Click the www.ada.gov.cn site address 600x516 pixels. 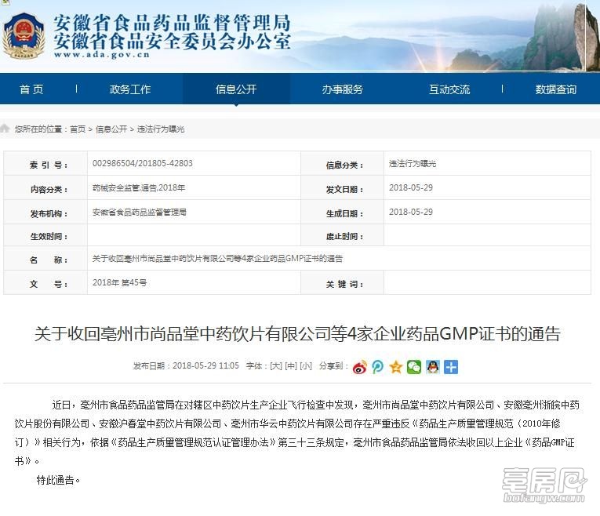click(x=101, y=54)
